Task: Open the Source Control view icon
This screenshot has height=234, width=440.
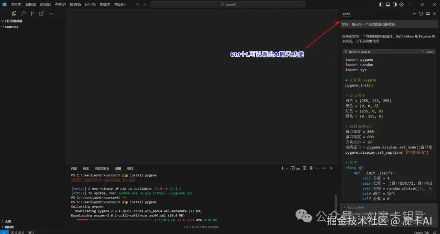Action: [32, 13]
